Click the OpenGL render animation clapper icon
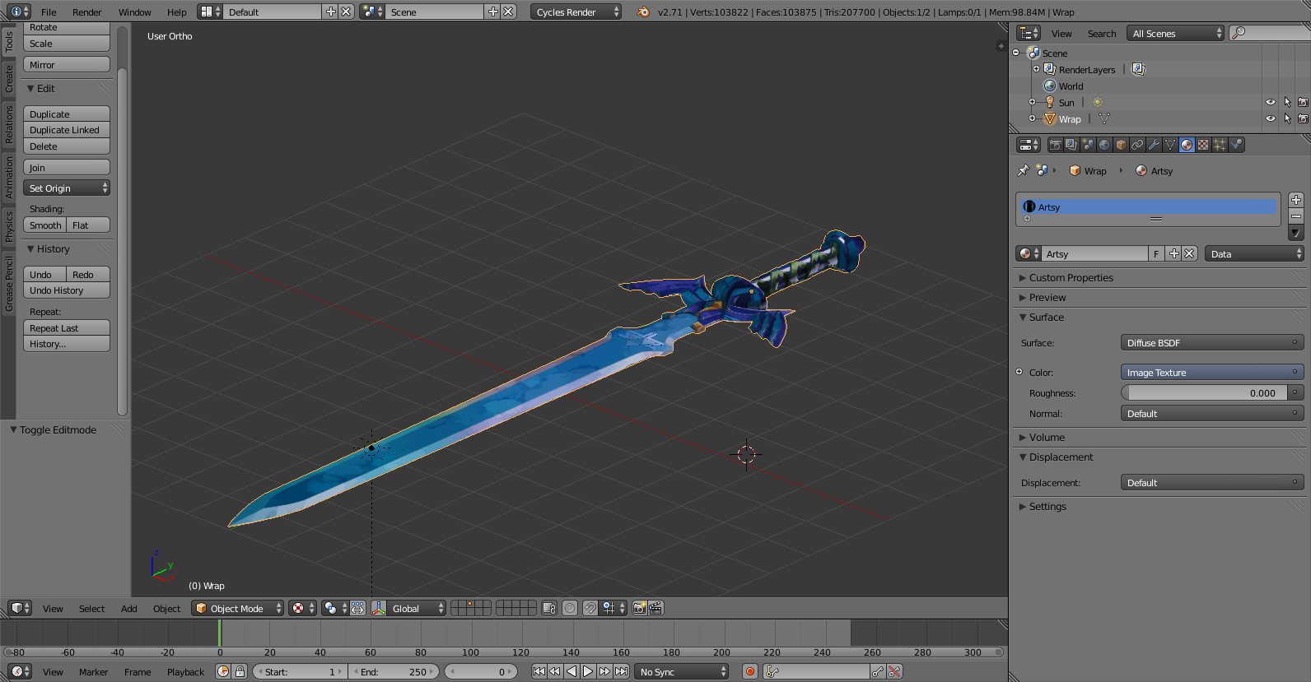1311x682 pixels. coord(655,609)
